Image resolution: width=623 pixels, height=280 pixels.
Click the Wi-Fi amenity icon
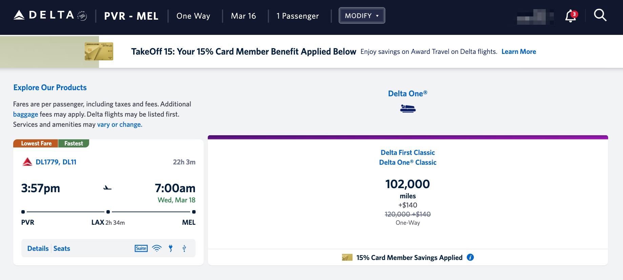click(157, 248)
